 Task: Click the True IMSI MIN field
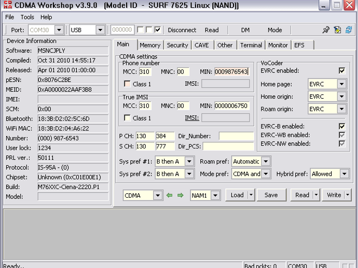click(x=232, y=106)
